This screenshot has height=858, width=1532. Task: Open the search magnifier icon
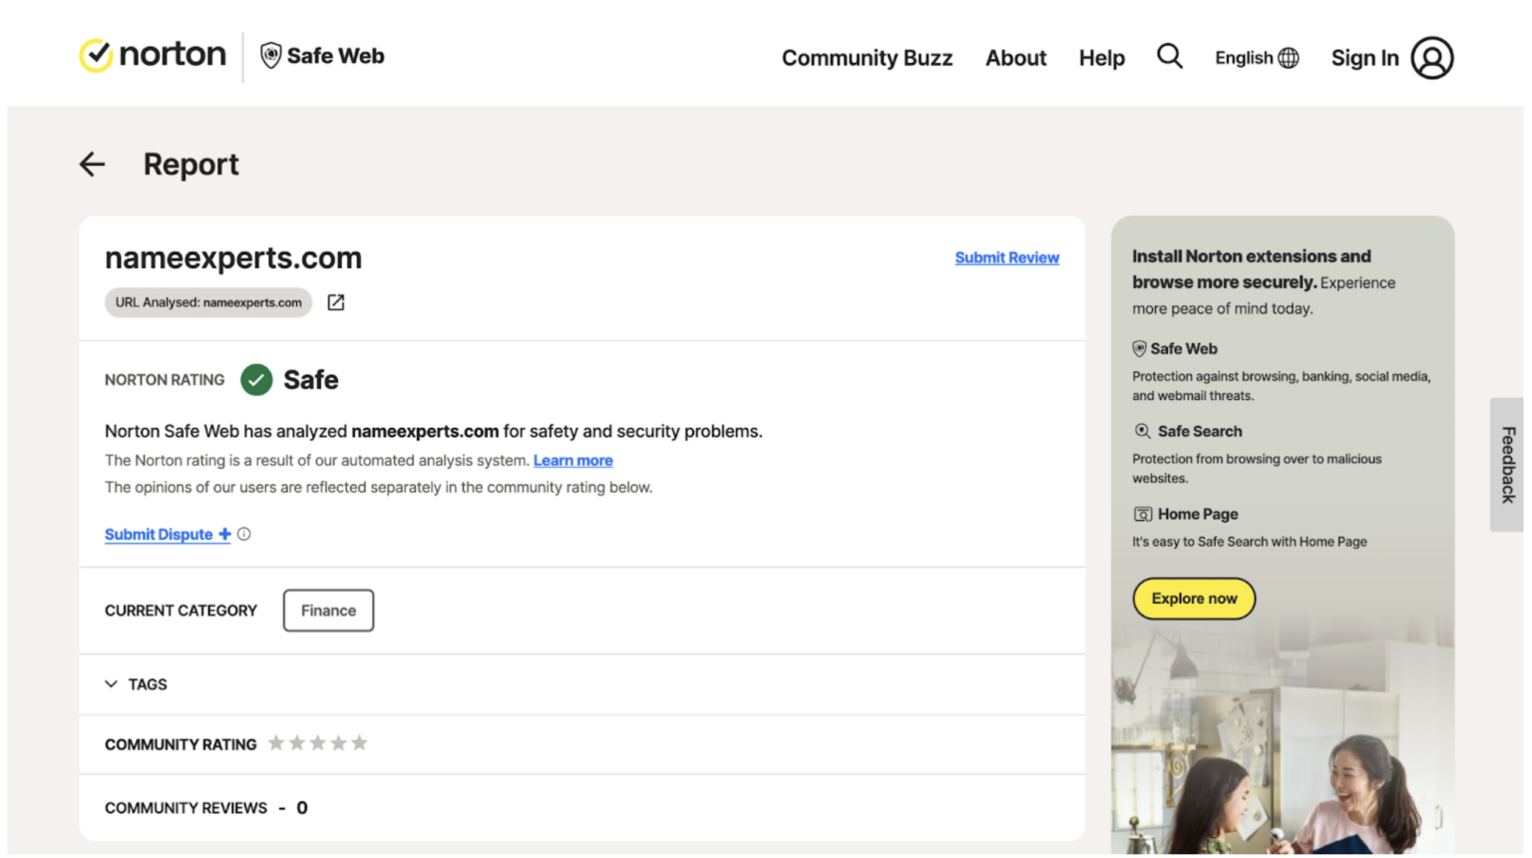[x=1170, y=57]
